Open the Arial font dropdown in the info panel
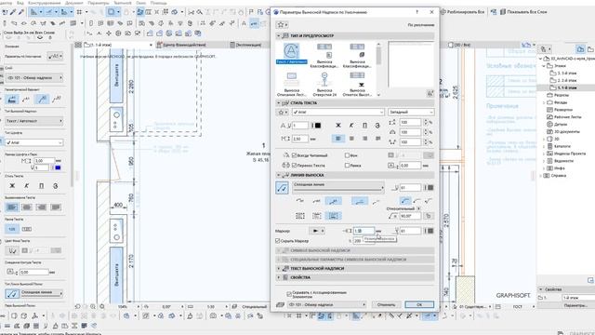Screen dimensions: 595x335 [34, 142]
